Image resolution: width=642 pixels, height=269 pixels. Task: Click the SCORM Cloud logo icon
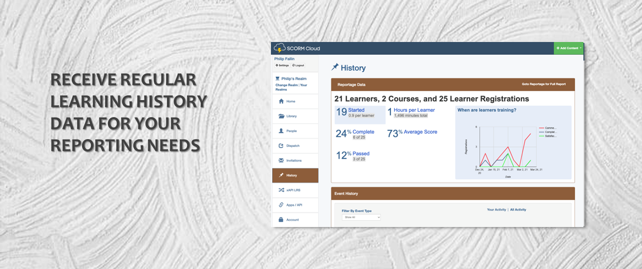point(280,48)
